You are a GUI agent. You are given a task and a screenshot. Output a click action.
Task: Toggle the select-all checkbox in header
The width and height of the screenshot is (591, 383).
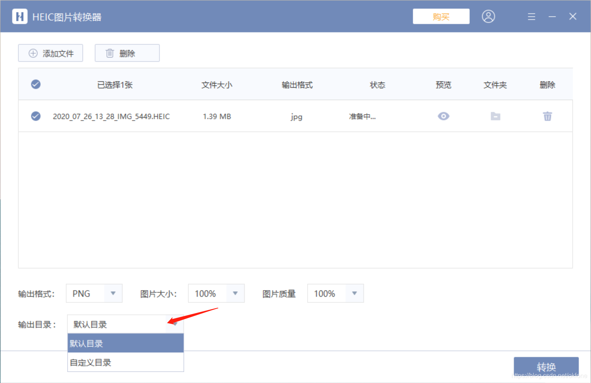tap(36, 84)
